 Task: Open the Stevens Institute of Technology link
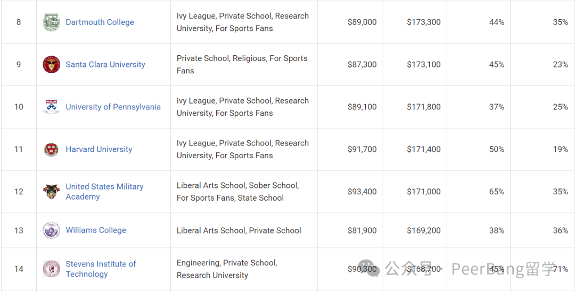(101, 269)
